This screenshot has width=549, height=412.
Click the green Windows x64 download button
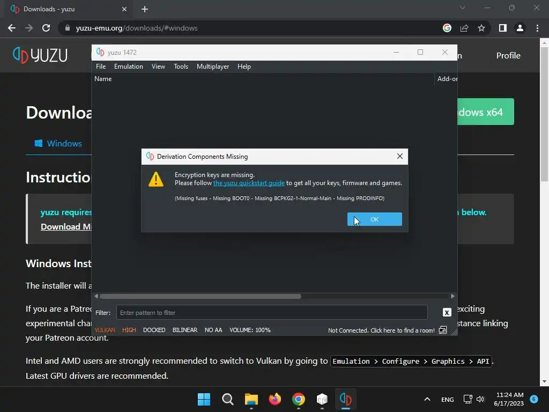pyautogui.click(x=486, y=112)
